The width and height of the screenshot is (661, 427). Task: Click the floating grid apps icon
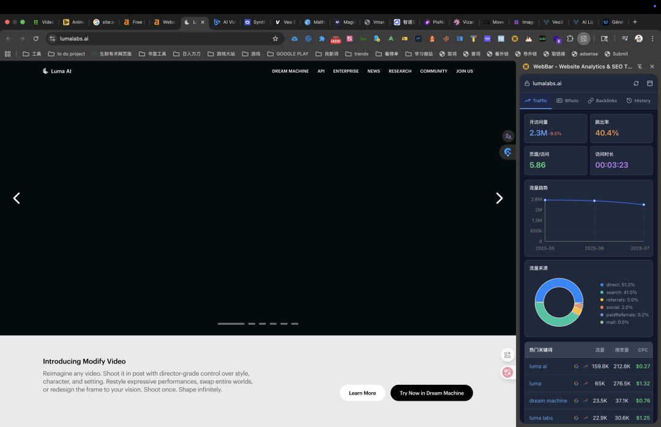pyautogui.click(x=507, y=355)
